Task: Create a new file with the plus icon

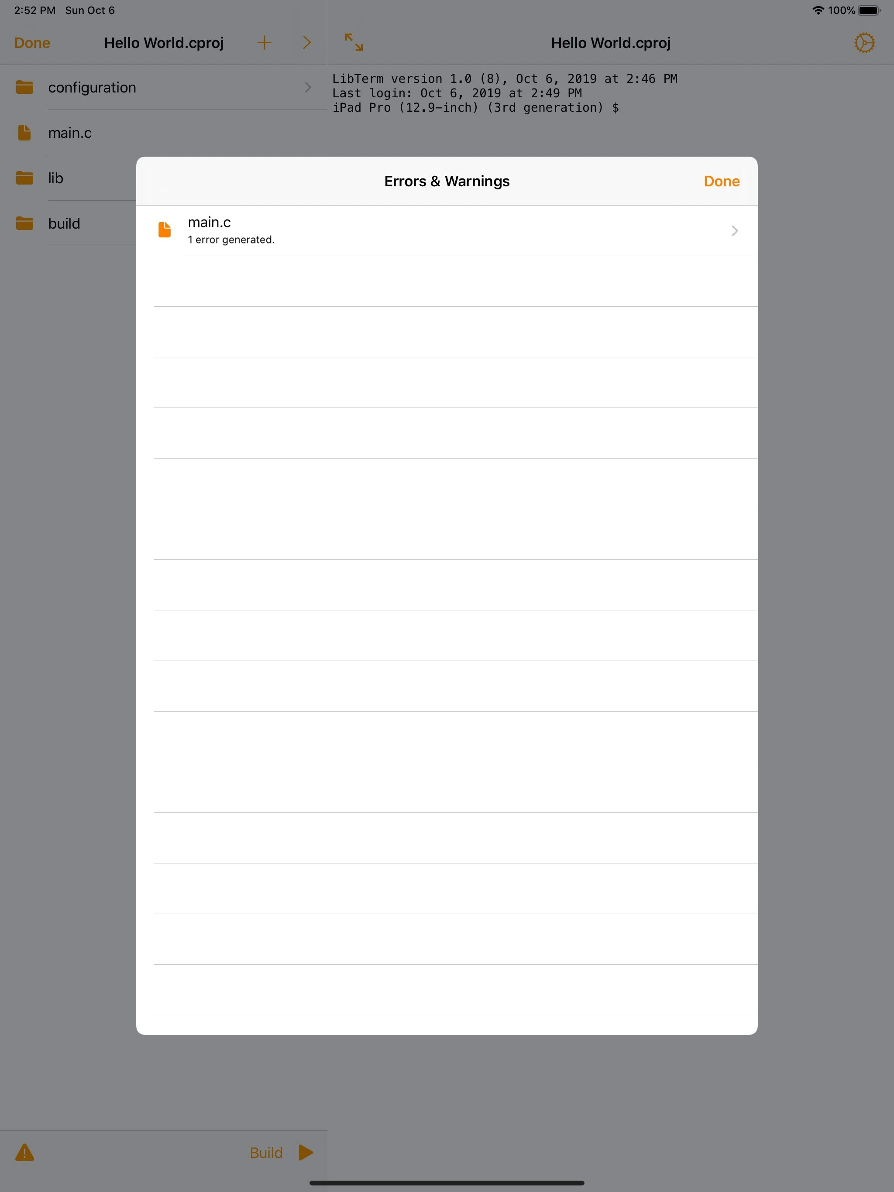Action: click(265, 43)
